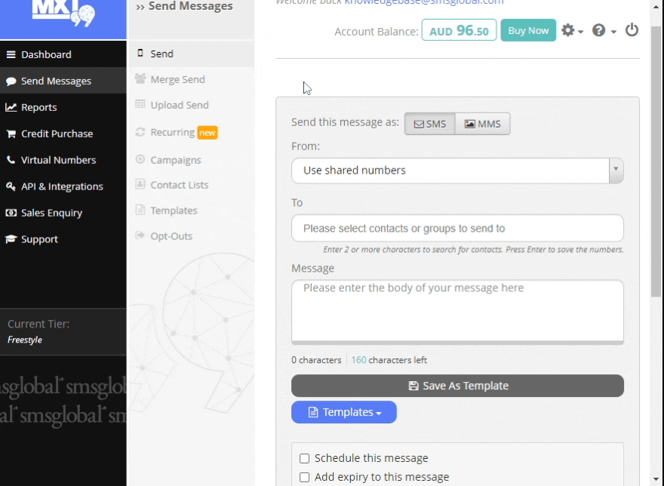Focus the To contacts input field
Screen dimensions: 664x486
[457, 228]
